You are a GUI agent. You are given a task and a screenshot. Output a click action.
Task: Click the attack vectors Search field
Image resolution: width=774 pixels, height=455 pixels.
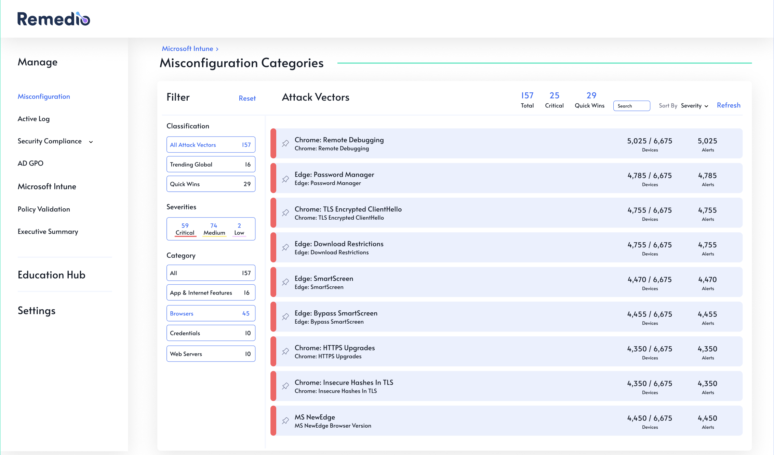[631, 106]
